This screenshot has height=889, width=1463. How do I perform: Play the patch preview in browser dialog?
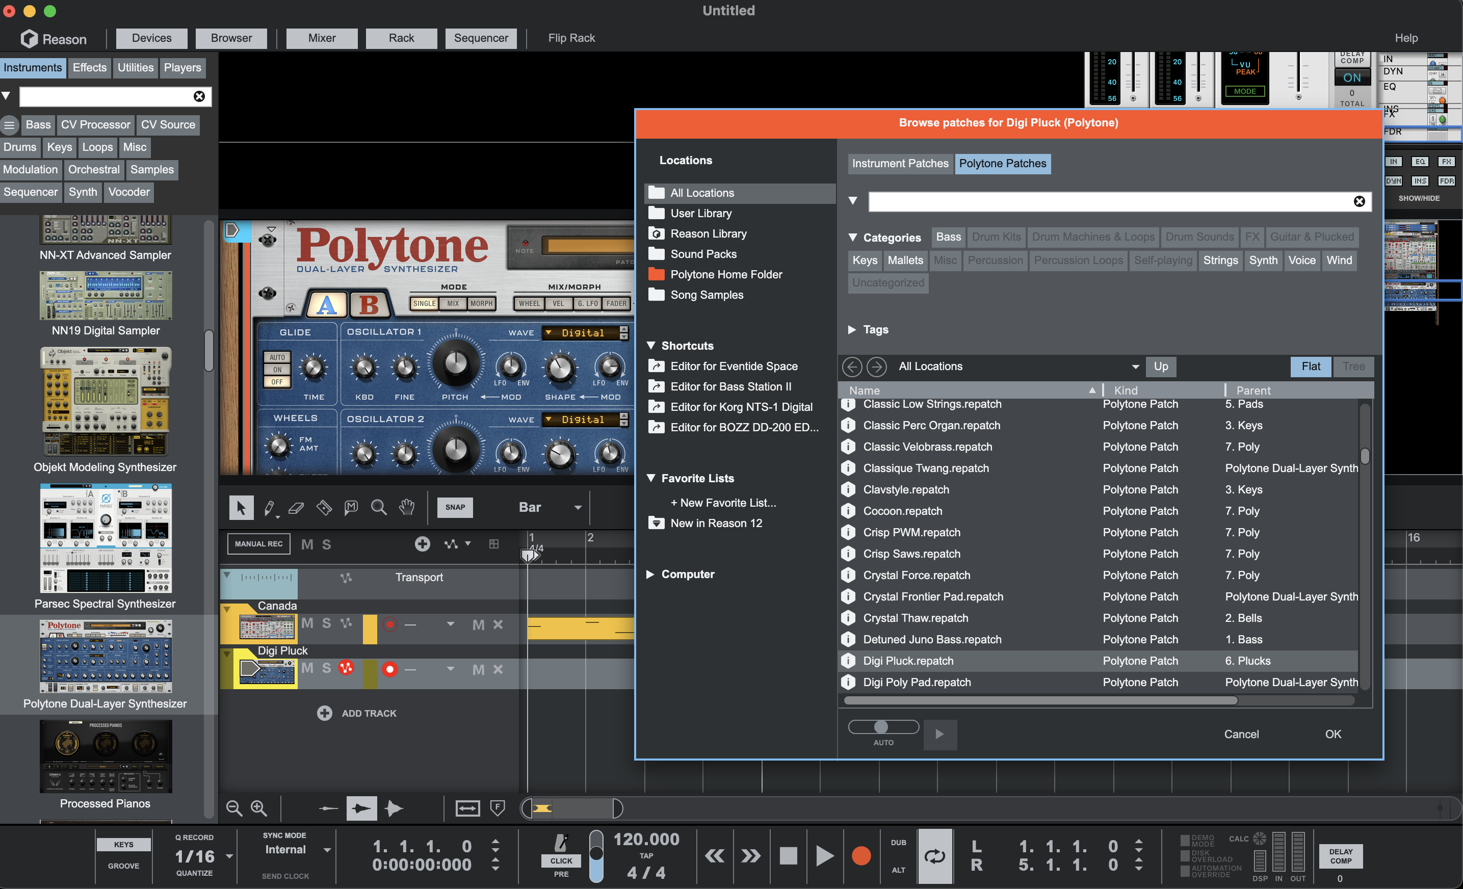click(x=939, y=734)
